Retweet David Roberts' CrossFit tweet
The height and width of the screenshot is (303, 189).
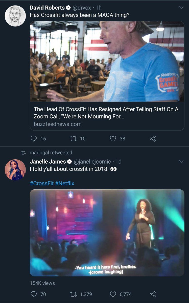(73, 138)
